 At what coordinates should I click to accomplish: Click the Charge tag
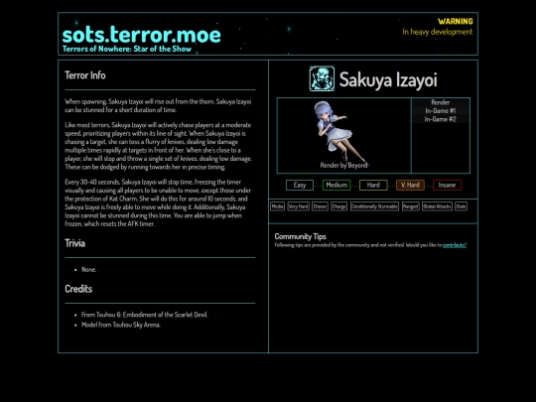[339, 206]
